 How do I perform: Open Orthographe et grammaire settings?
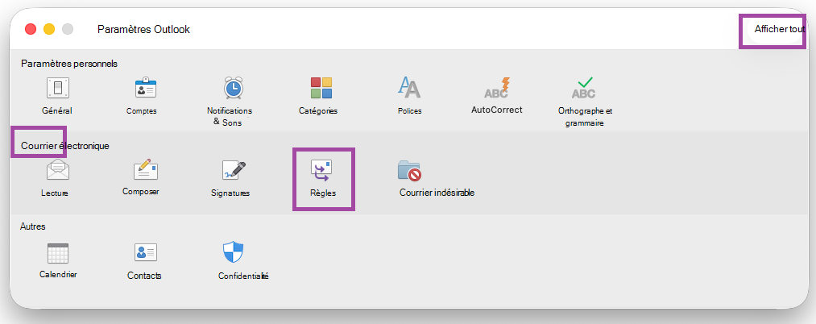coord(584,88)
